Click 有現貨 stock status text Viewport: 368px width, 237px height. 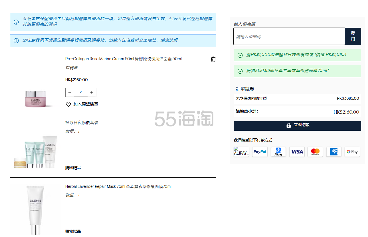[72, 68]
